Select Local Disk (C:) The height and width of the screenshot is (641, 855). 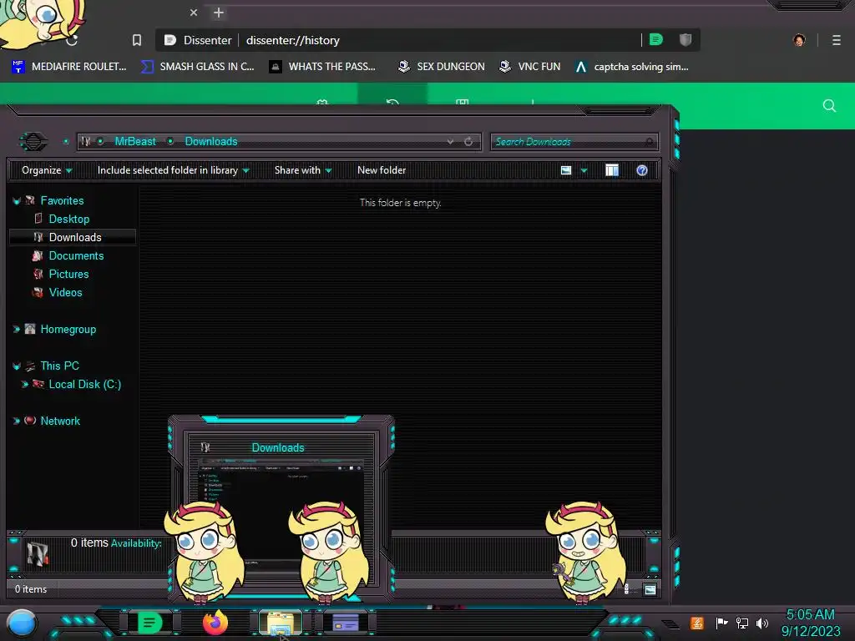(x=85, y=384)
